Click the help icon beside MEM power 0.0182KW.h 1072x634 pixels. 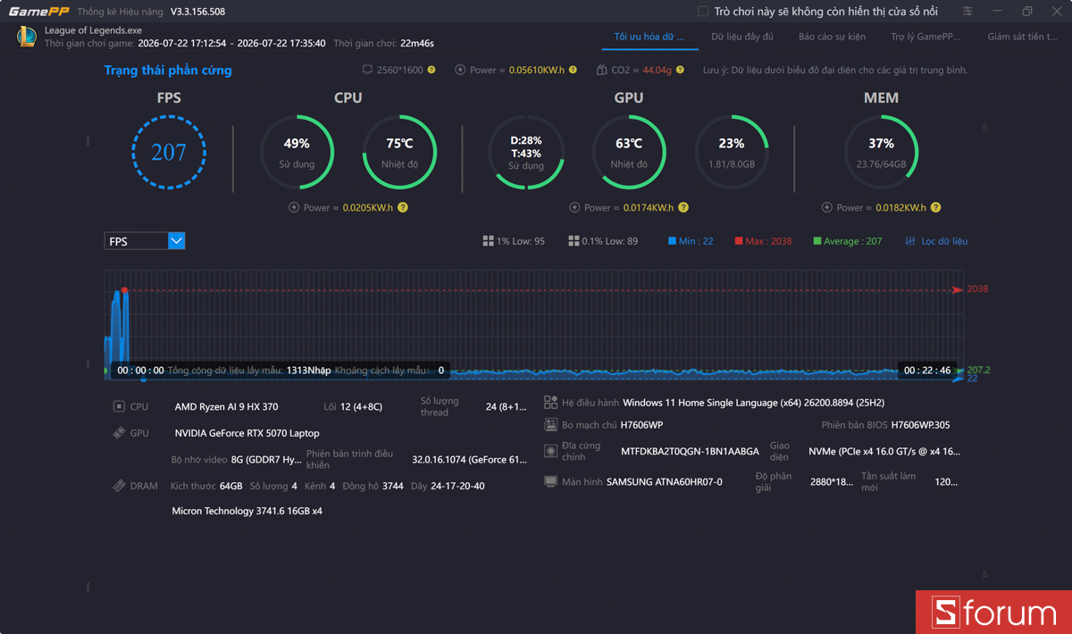935,207
